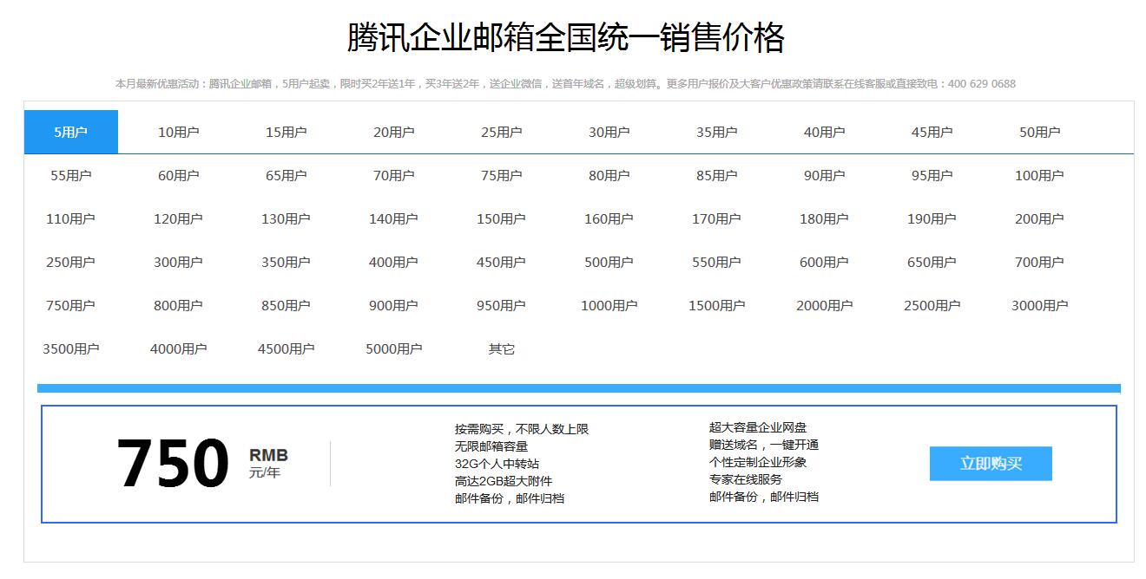
Task: Choose the 3500用户 plan
Action: [x=71, y=348]
